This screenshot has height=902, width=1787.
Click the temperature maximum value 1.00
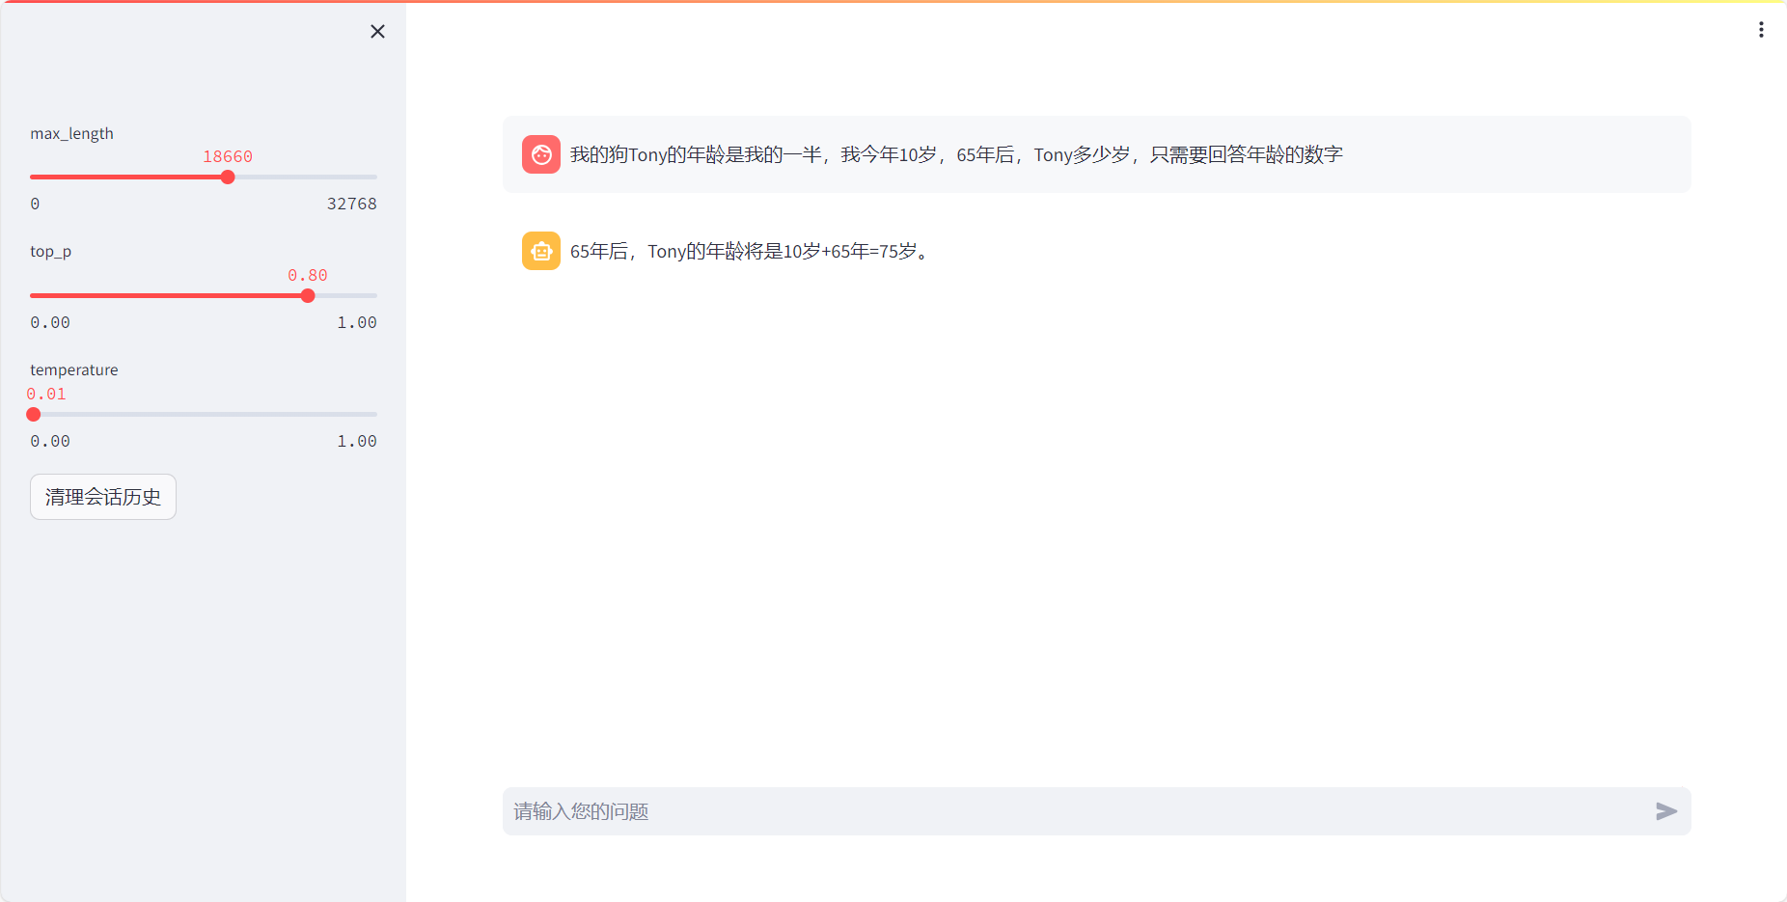pos(356,441)
